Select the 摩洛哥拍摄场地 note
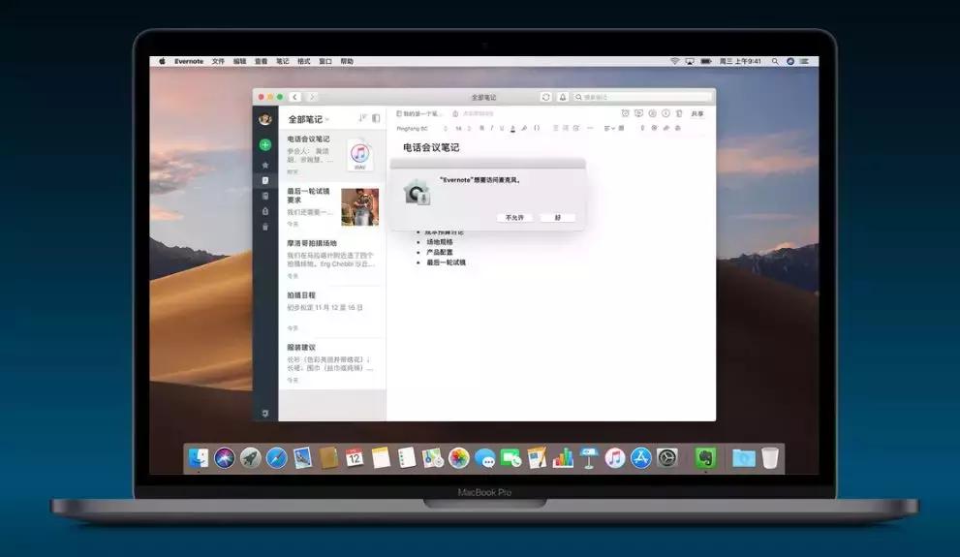The height and width of the screenshot is (557, 960). [x=332, y=259]
